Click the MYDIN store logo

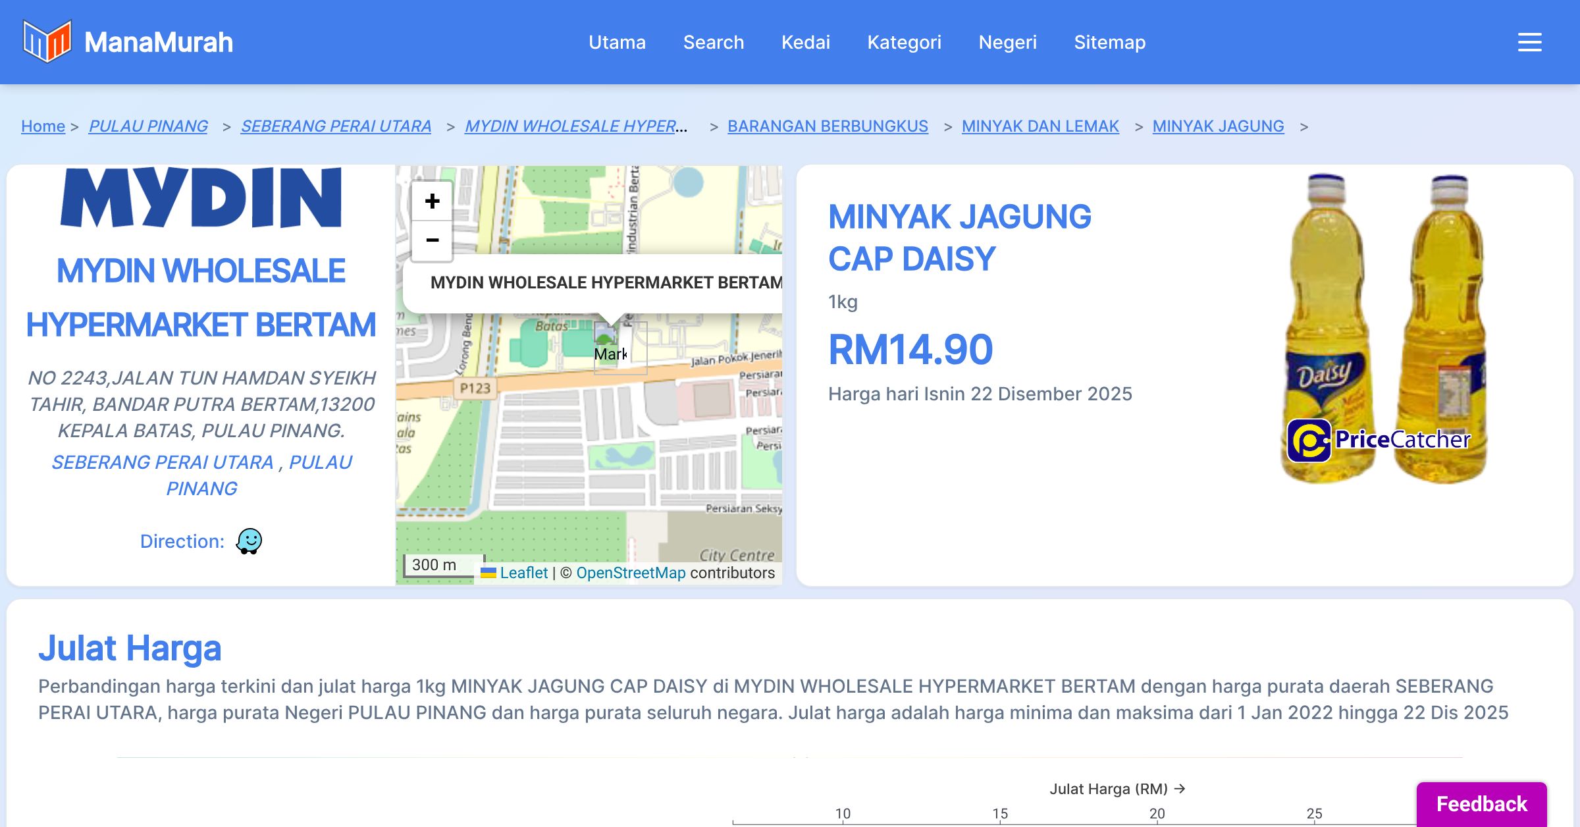pos(201,198)
